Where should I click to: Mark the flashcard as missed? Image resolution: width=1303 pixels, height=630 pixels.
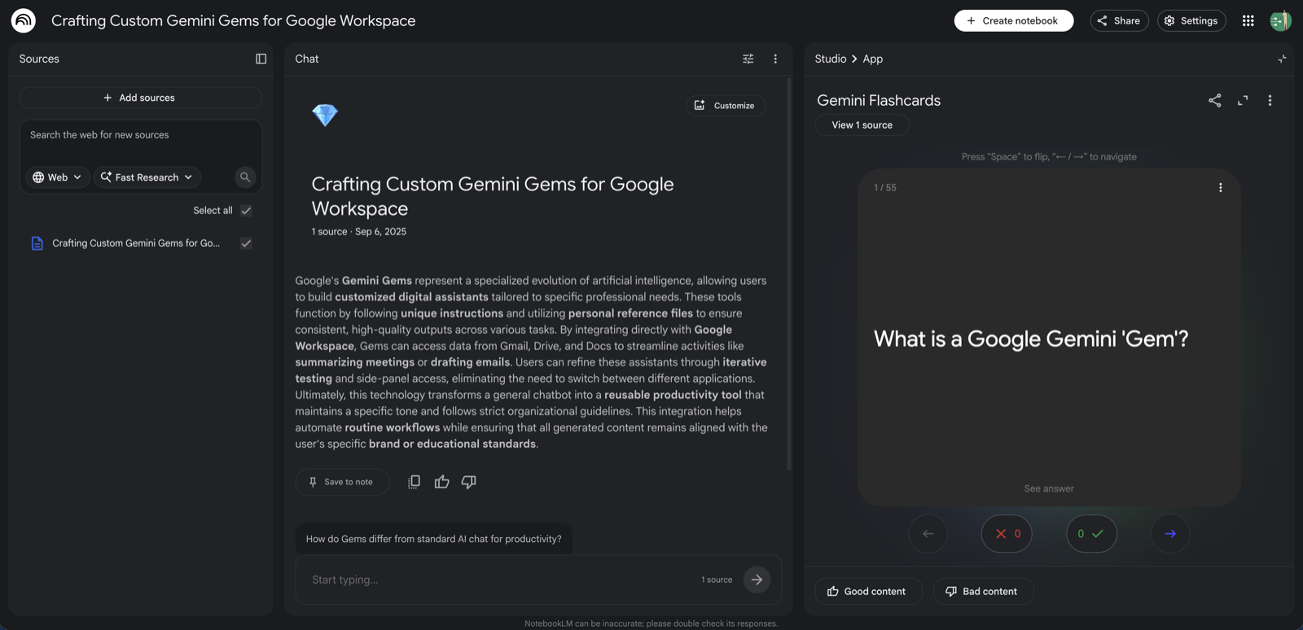tap(1007, 534)
